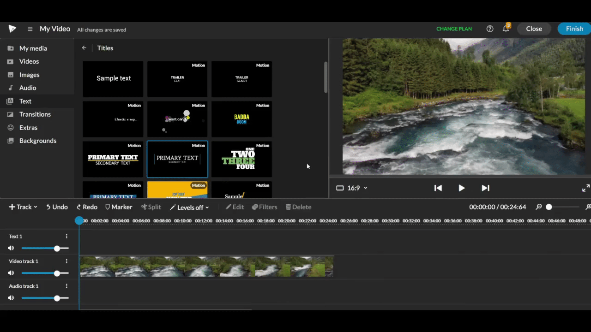Screen dimensions: 591x332
Task: Open the help question mark icon
Action: 490,29
